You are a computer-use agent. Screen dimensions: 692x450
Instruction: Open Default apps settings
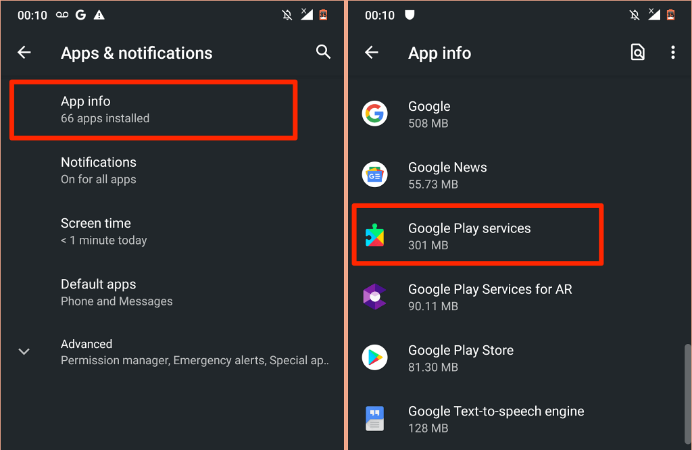(116, 292)
